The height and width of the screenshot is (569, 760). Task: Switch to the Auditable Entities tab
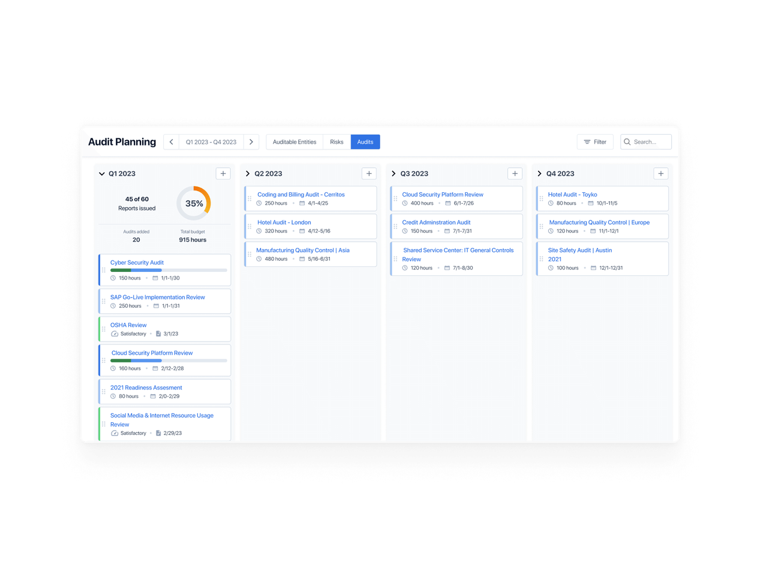coord(295,142)
